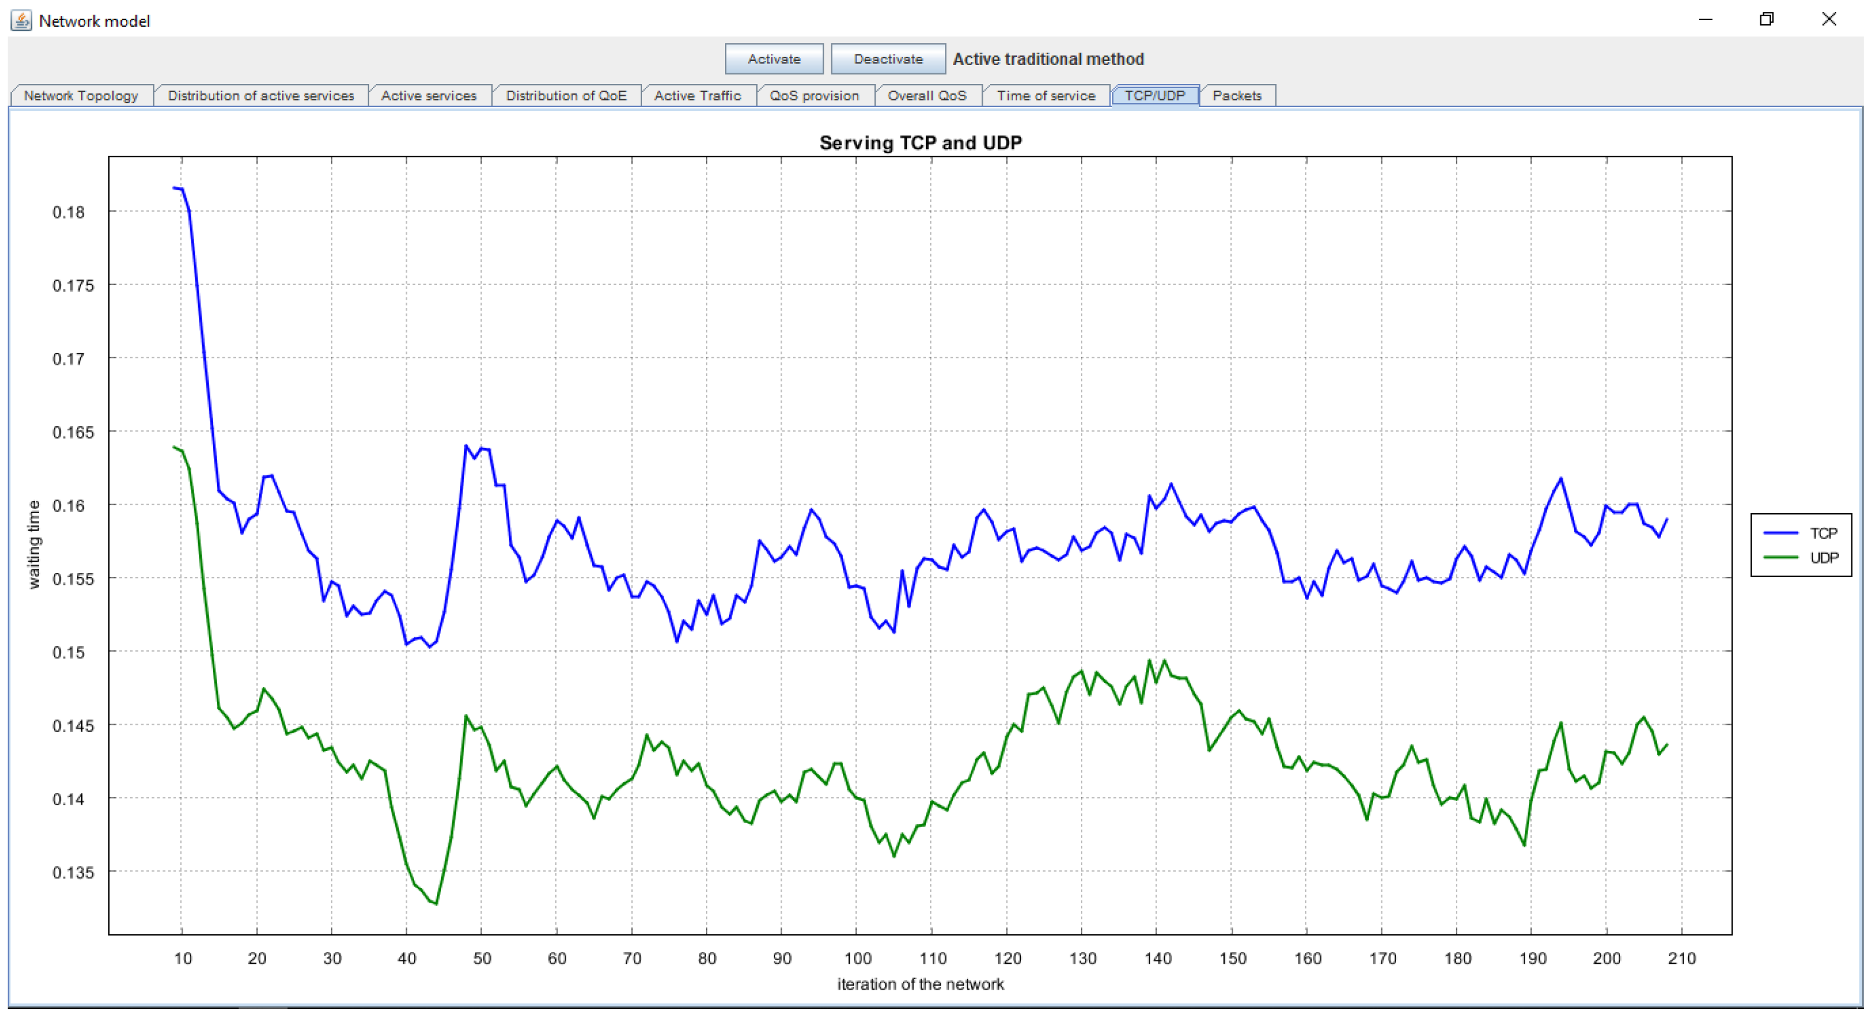Viewport: 1875px width, 1024px height.
Task: Go to the Active Traffic tab
Action: pyautogui.click(x=697, y=95)
